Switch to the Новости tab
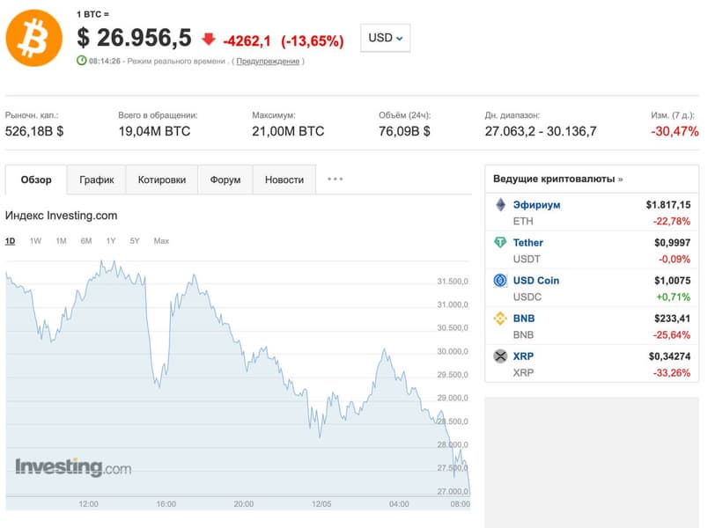Image resolution: width=708 pixels, height=528 pixels. point(284,180)
